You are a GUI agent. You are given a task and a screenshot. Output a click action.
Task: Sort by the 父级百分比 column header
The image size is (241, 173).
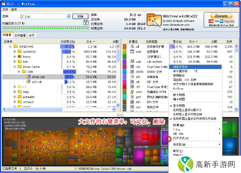(67, 42)
